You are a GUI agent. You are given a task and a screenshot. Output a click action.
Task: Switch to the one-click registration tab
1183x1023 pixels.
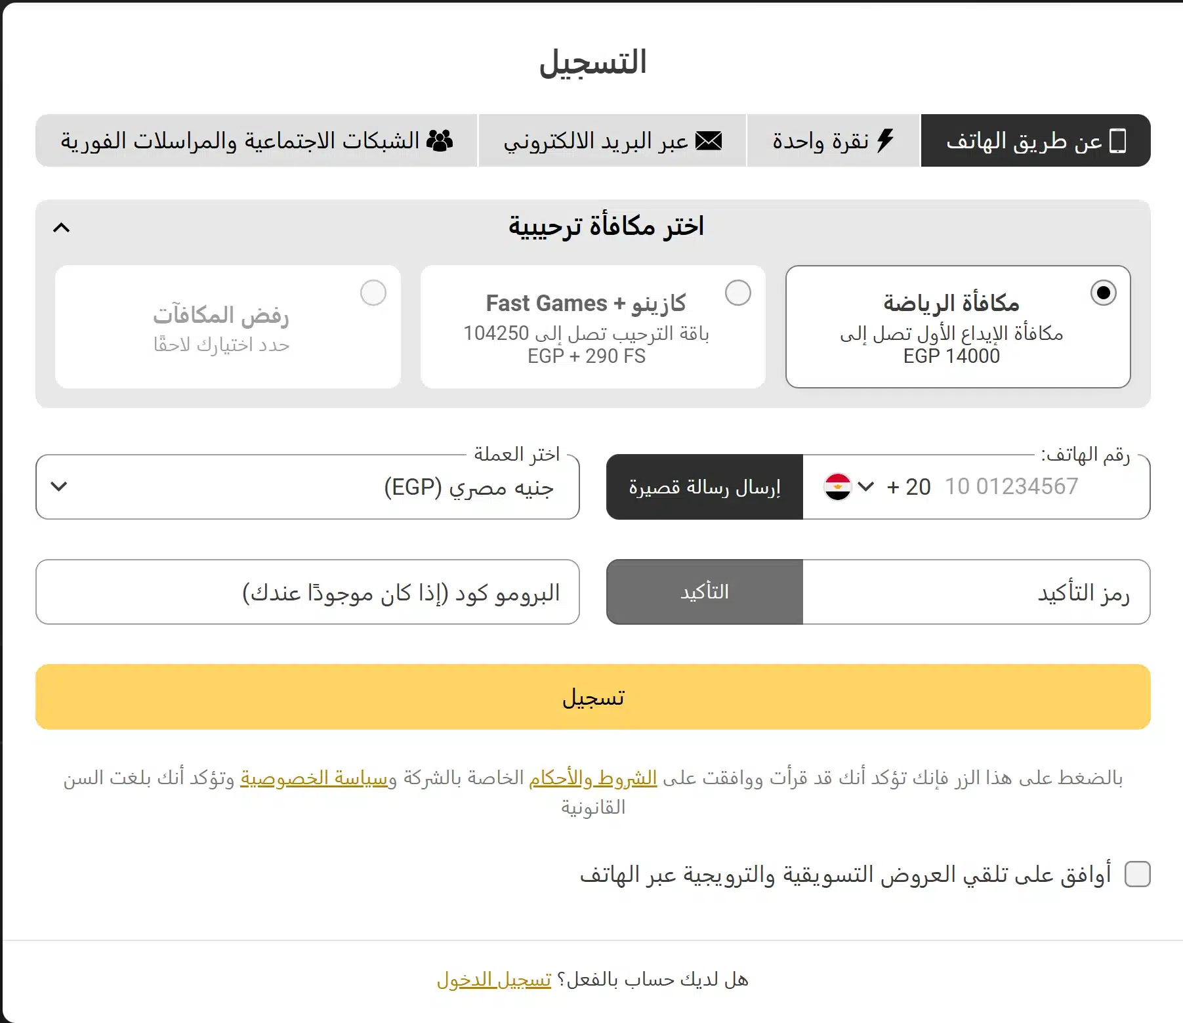833,140
